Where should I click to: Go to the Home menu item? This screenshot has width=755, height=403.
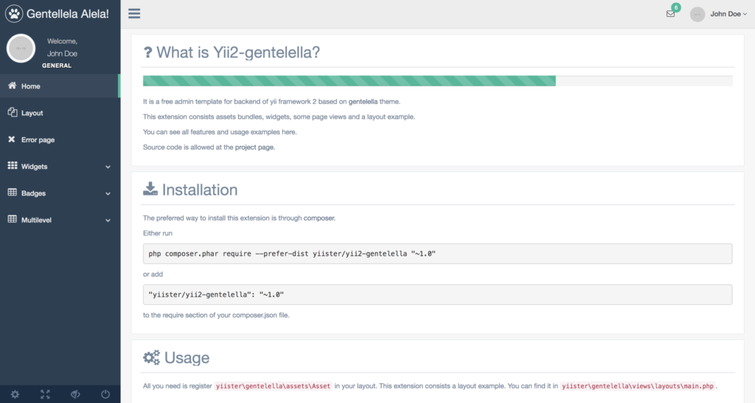tap(31, 86)
